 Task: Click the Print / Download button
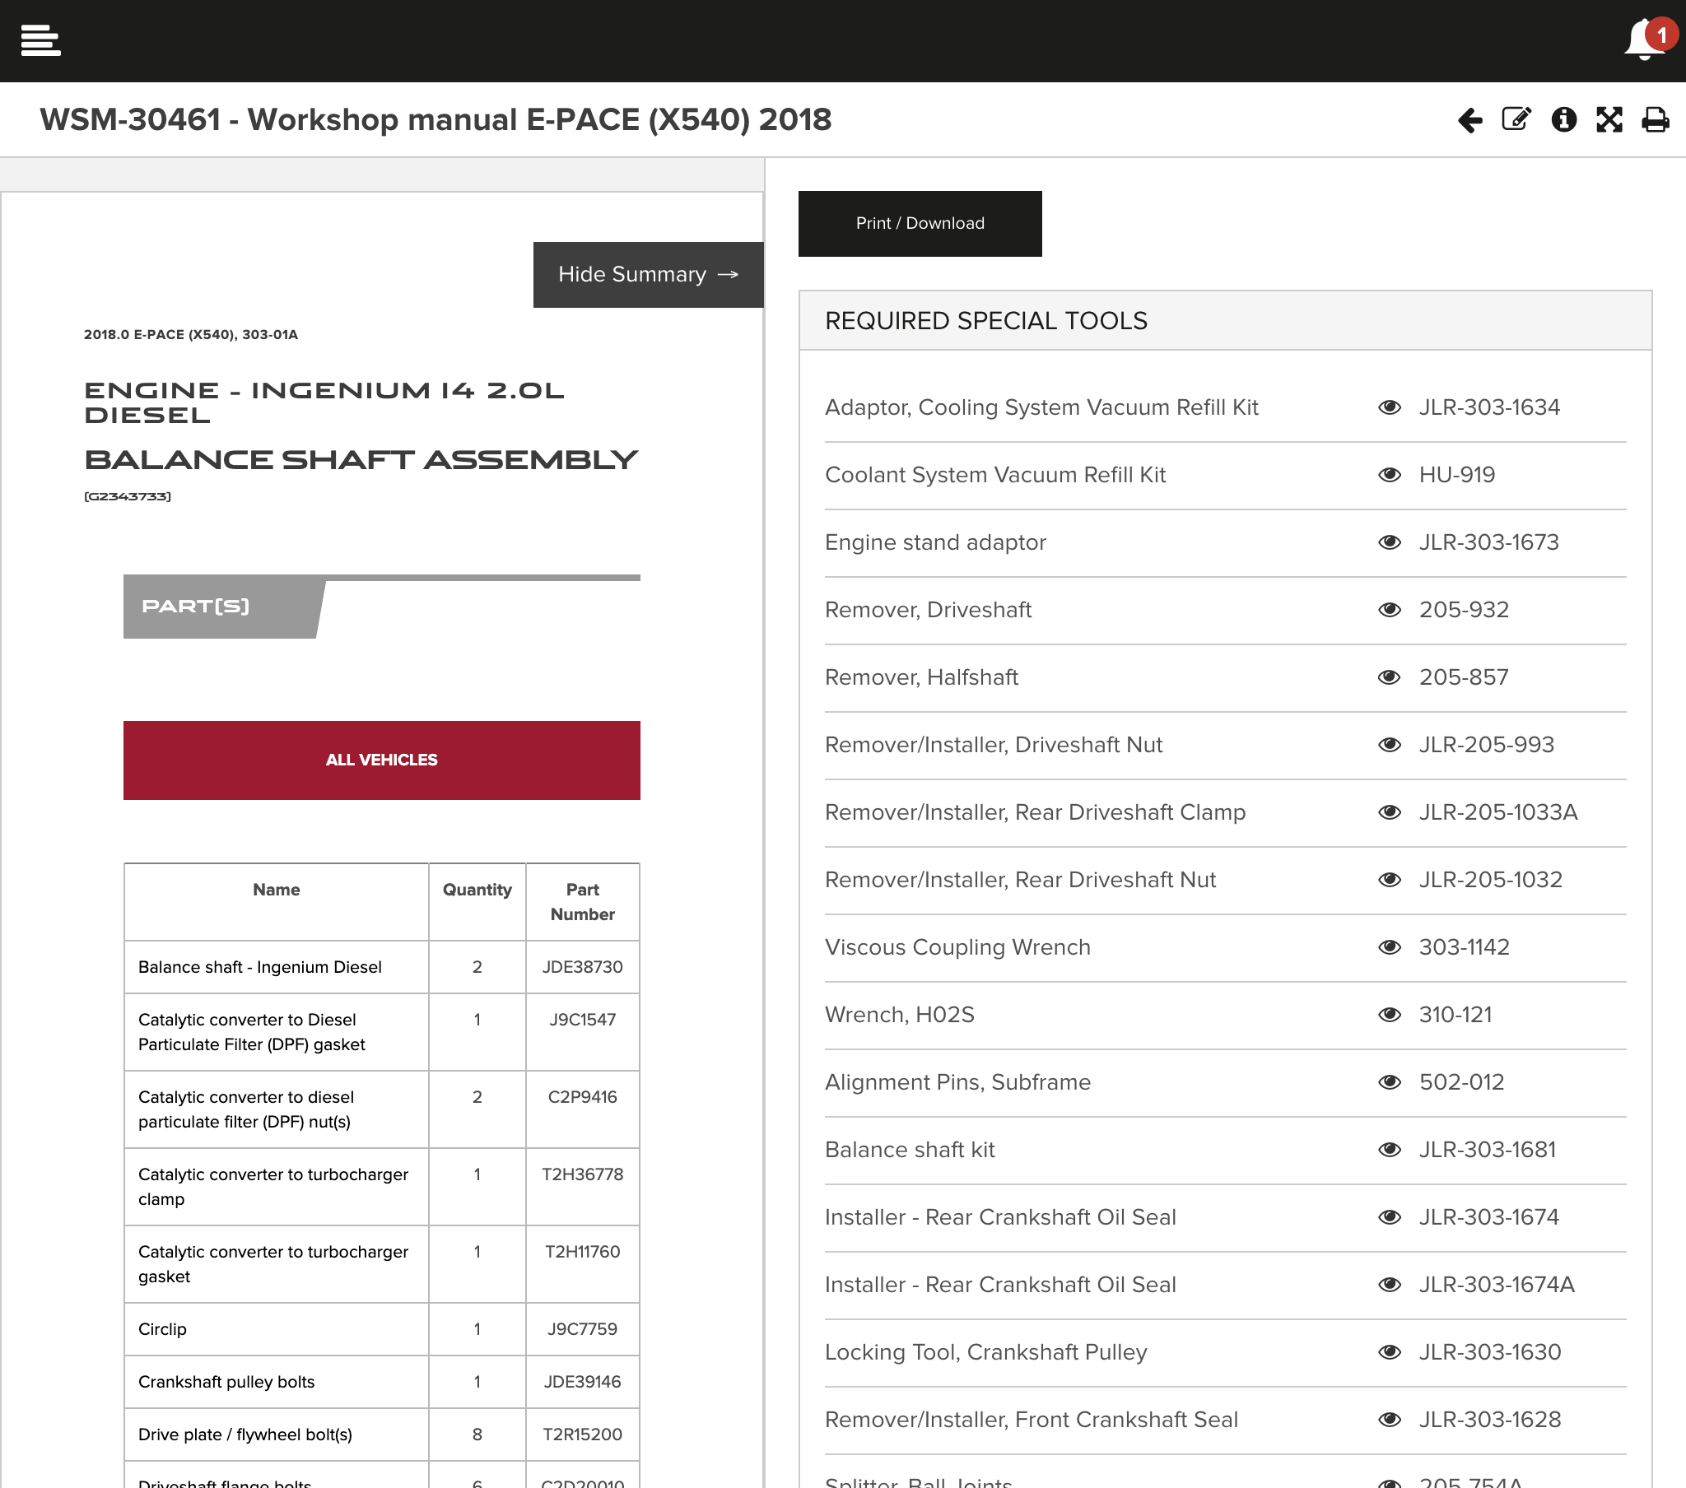tap(920, 224)
